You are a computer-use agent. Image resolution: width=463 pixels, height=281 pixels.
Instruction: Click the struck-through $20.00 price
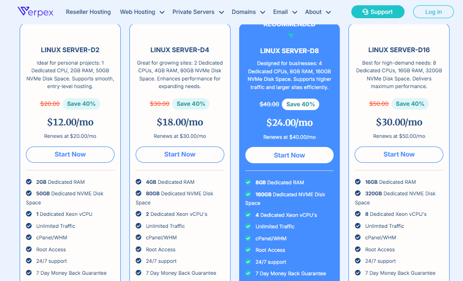coord(50,104)
